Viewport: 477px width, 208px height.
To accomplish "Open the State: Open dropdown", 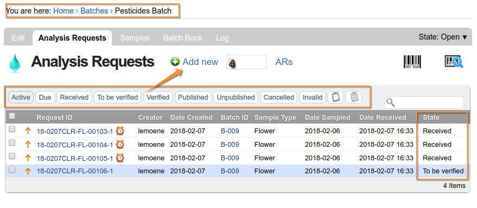I will [x=443, y=37].
